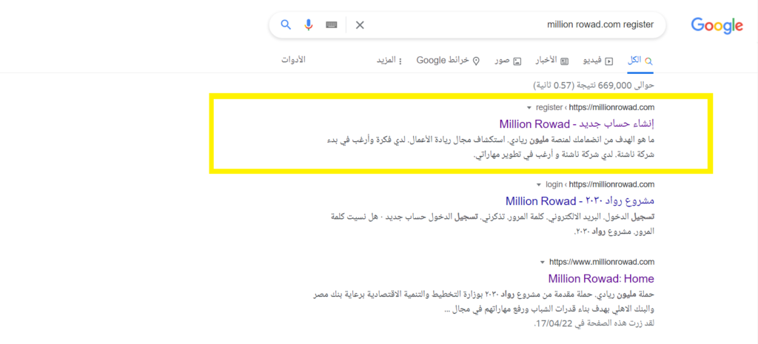Click the blue search magnifier icon
Viewport: 758px width, 344px height.
(286, 24)
